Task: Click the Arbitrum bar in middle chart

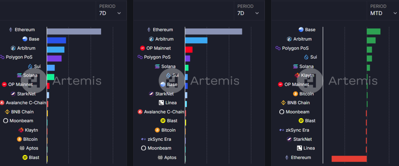Action: 196,41
